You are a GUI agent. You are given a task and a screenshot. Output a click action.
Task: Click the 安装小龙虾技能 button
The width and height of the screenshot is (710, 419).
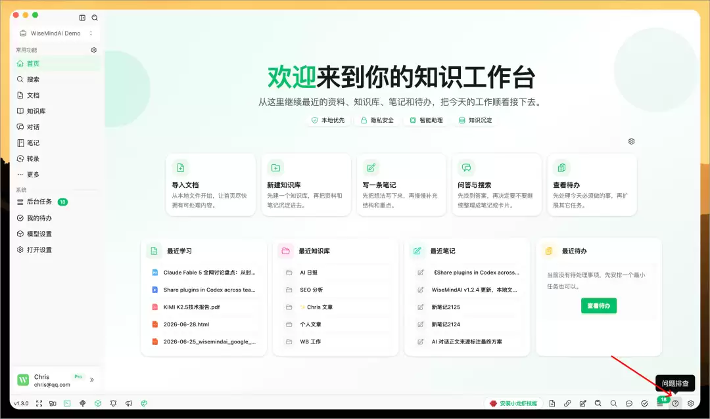pyautogui.click(x=513, y=403)
